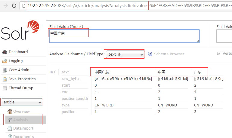
Task: Open the core Overview section
Action: pyautogui.click(x=21, y=111)
